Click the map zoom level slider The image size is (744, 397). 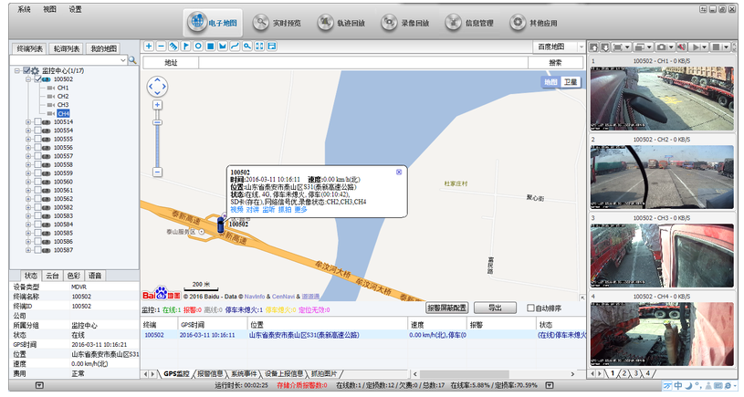pyautogui.click(x=157, y=137)
